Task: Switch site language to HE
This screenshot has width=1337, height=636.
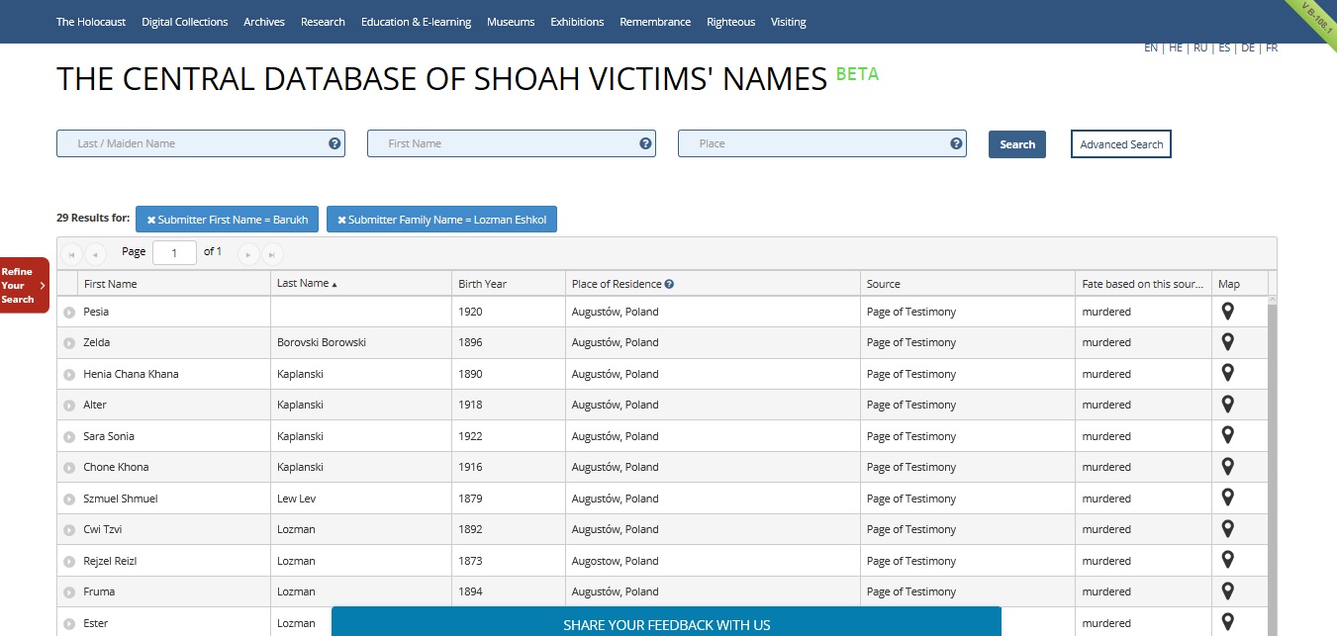Action: point(1175,47)
